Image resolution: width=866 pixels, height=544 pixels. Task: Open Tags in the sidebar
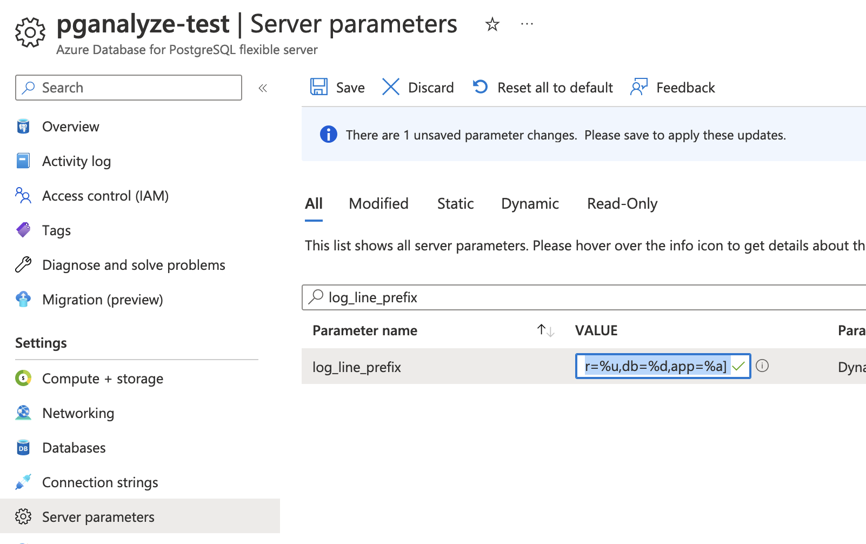click(56, 230)
